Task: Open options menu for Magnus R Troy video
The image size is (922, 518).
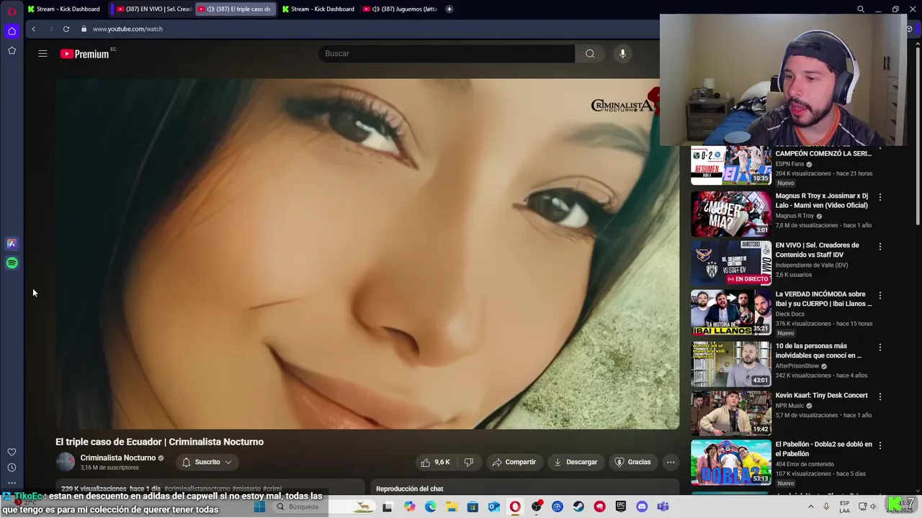Action: pos(880,196)
